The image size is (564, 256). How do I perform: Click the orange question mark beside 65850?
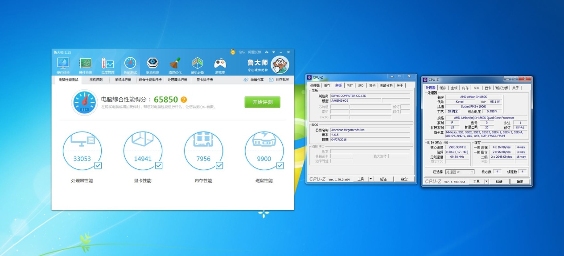(x=184, y=100)
